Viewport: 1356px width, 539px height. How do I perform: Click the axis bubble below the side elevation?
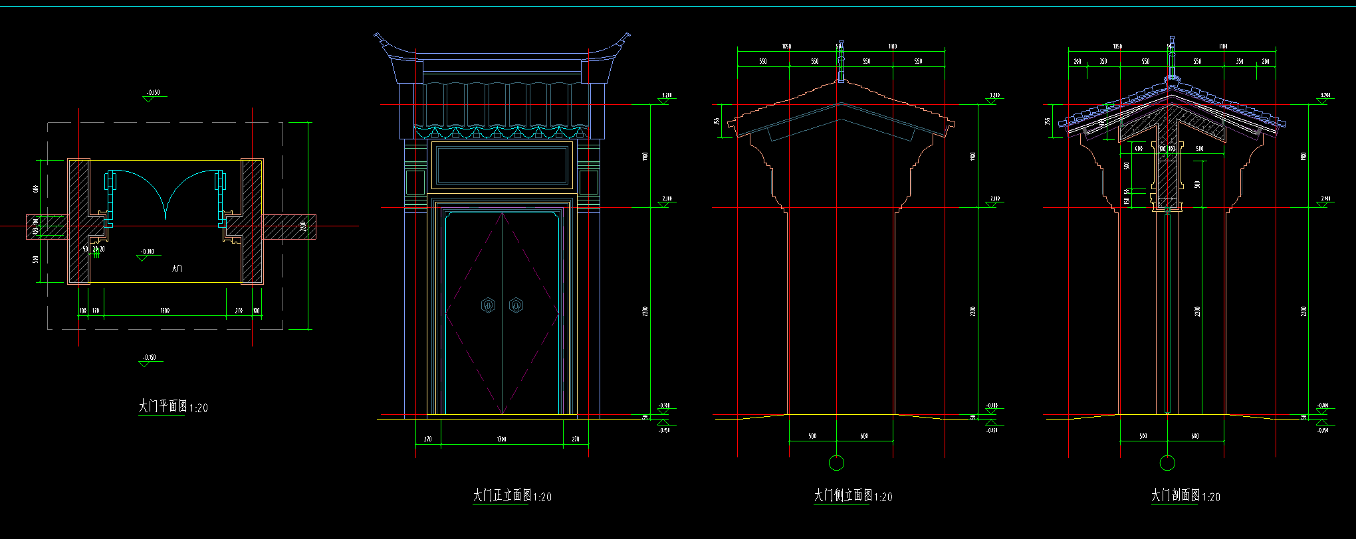(x=838, y=463)
